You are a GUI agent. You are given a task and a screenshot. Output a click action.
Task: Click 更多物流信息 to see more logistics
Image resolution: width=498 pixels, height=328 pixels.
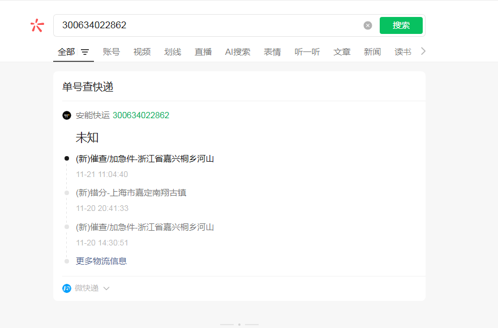(101, 261)
